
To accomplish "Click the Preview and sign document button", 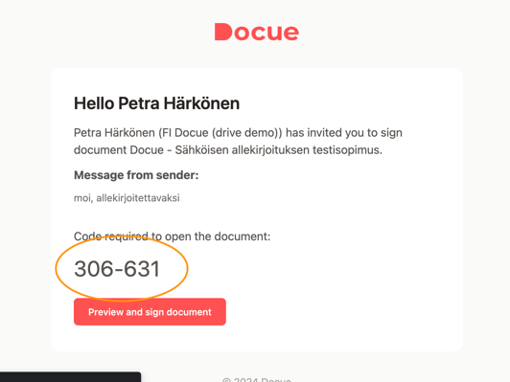I will click(x=150, y=311).
